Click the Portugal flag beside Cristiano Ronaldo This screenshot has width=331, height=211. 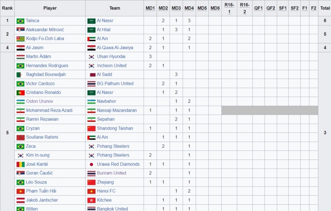click(20, 93)
